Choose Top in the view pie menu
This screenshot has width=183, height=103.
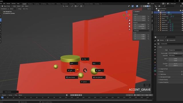click(x=85, y=59)
